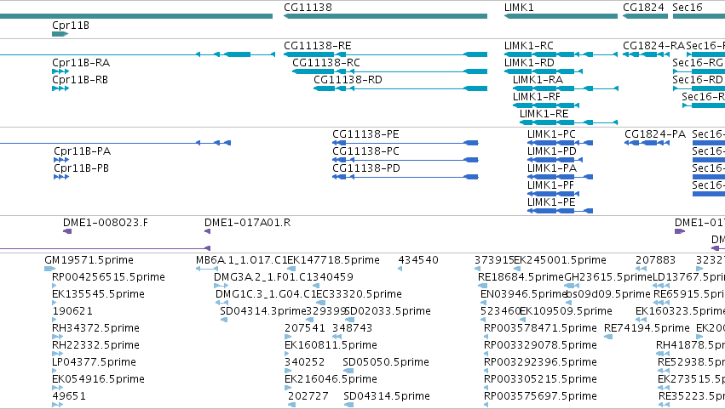Viewport: 725px width, 409px height.
Task: Click the LIMK1-RE transcript label
Action: pos(544,114)
